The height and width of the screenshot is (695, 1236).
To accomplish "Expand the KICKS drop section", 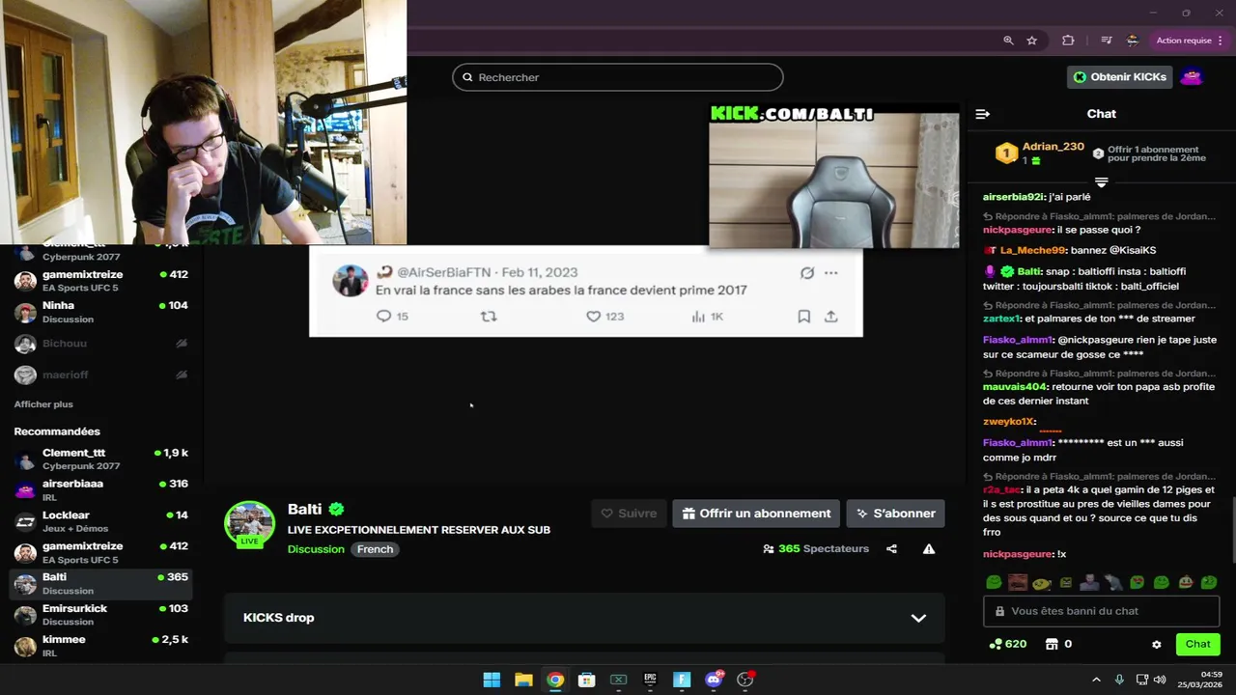I will click(918, 618).
